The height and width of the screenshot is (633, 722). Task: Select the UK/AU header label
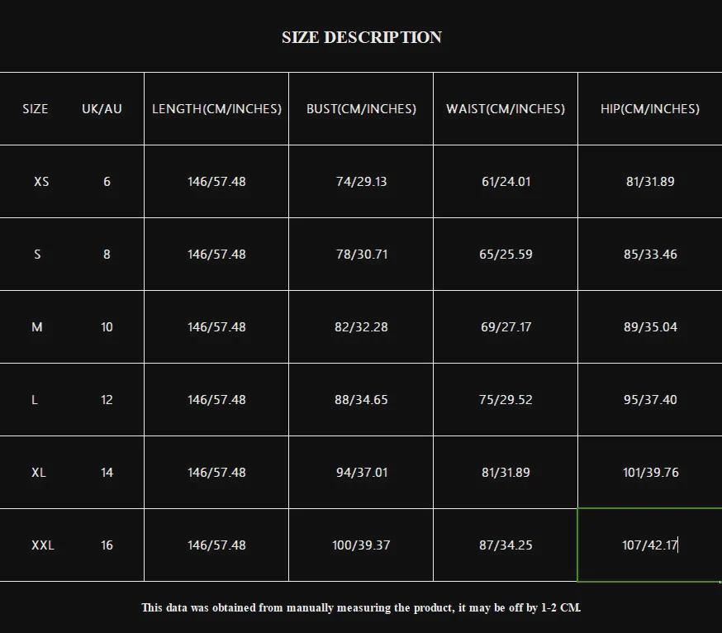click(102, 109)
